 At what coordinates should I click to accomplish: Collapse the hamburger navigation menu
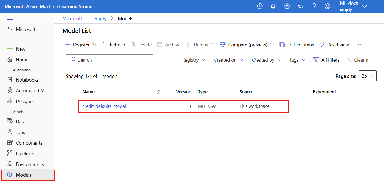point(10,18)
